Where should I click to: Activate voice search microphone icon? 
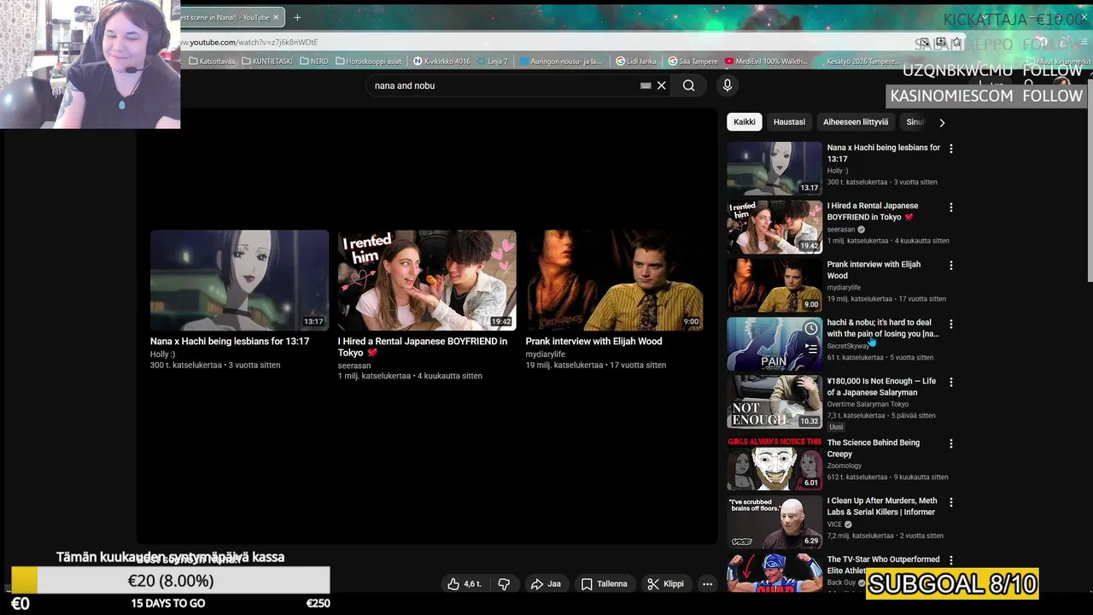(x=728, y=85)
